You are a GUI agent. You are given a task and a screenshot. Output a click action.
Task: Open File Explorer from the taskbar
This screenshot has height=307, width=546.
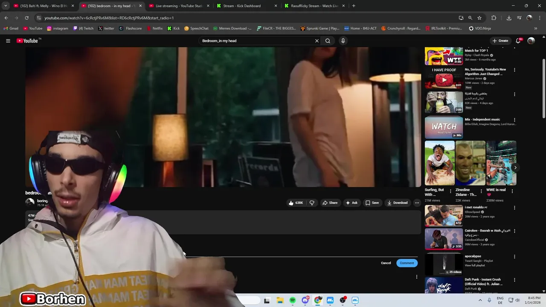click(280, 301)
